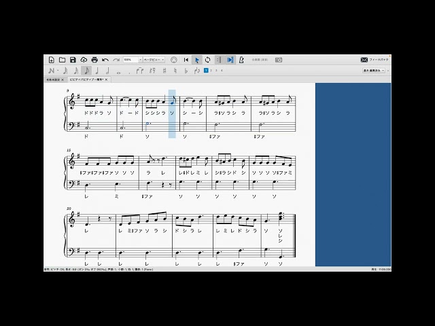Open the page view mode dropdown
This screenshot has height=326, width=435.
[x=154, y=60]
